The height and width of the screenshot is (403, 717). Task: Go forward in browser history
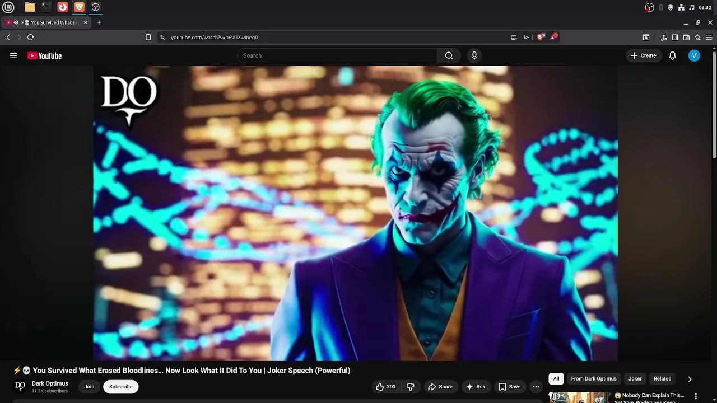pos(19,37)
